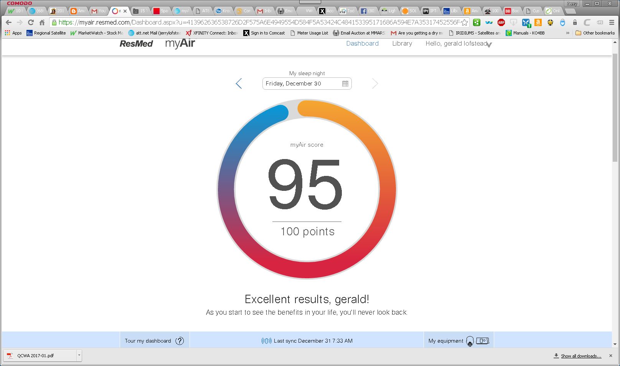Click the ResMed logo
This screenshot has height=366, width=620.
(136, 44)
